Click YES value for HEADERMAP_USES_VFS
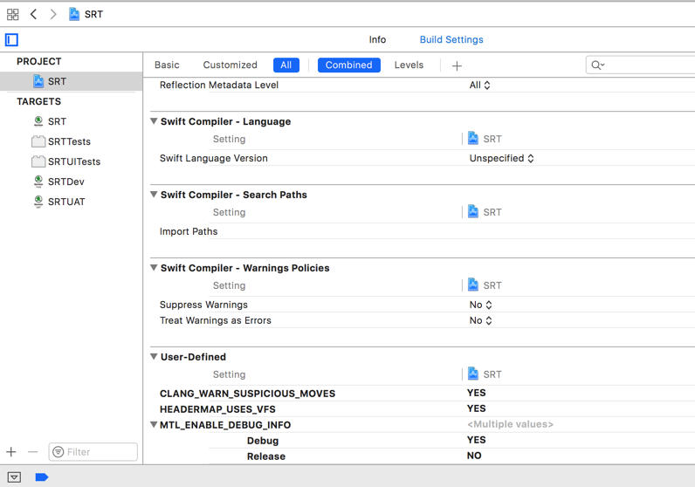 (x=476, y=408)
